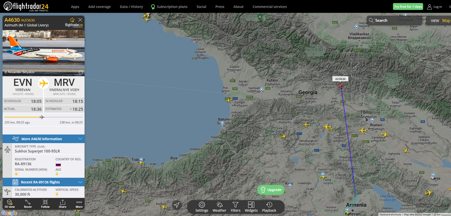Click the Gyumri airport pin
The image size is (451, 216).
coord(323,174)
